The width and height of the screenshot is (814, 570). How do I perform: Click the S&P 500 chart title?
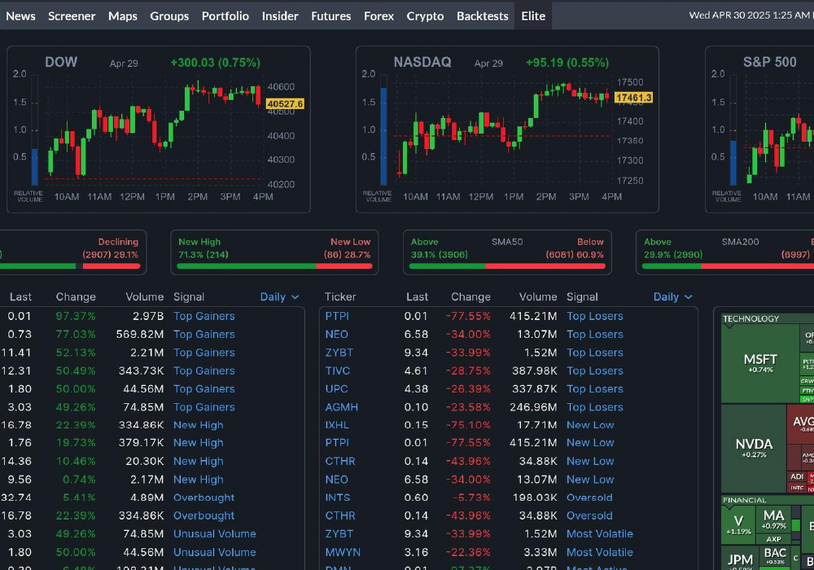click(x=769, y=62)
